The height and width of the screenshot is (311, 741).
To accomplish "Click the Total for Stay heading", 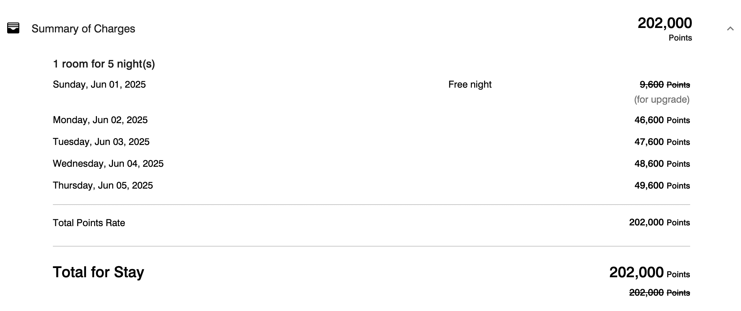I will pos(98,272).
